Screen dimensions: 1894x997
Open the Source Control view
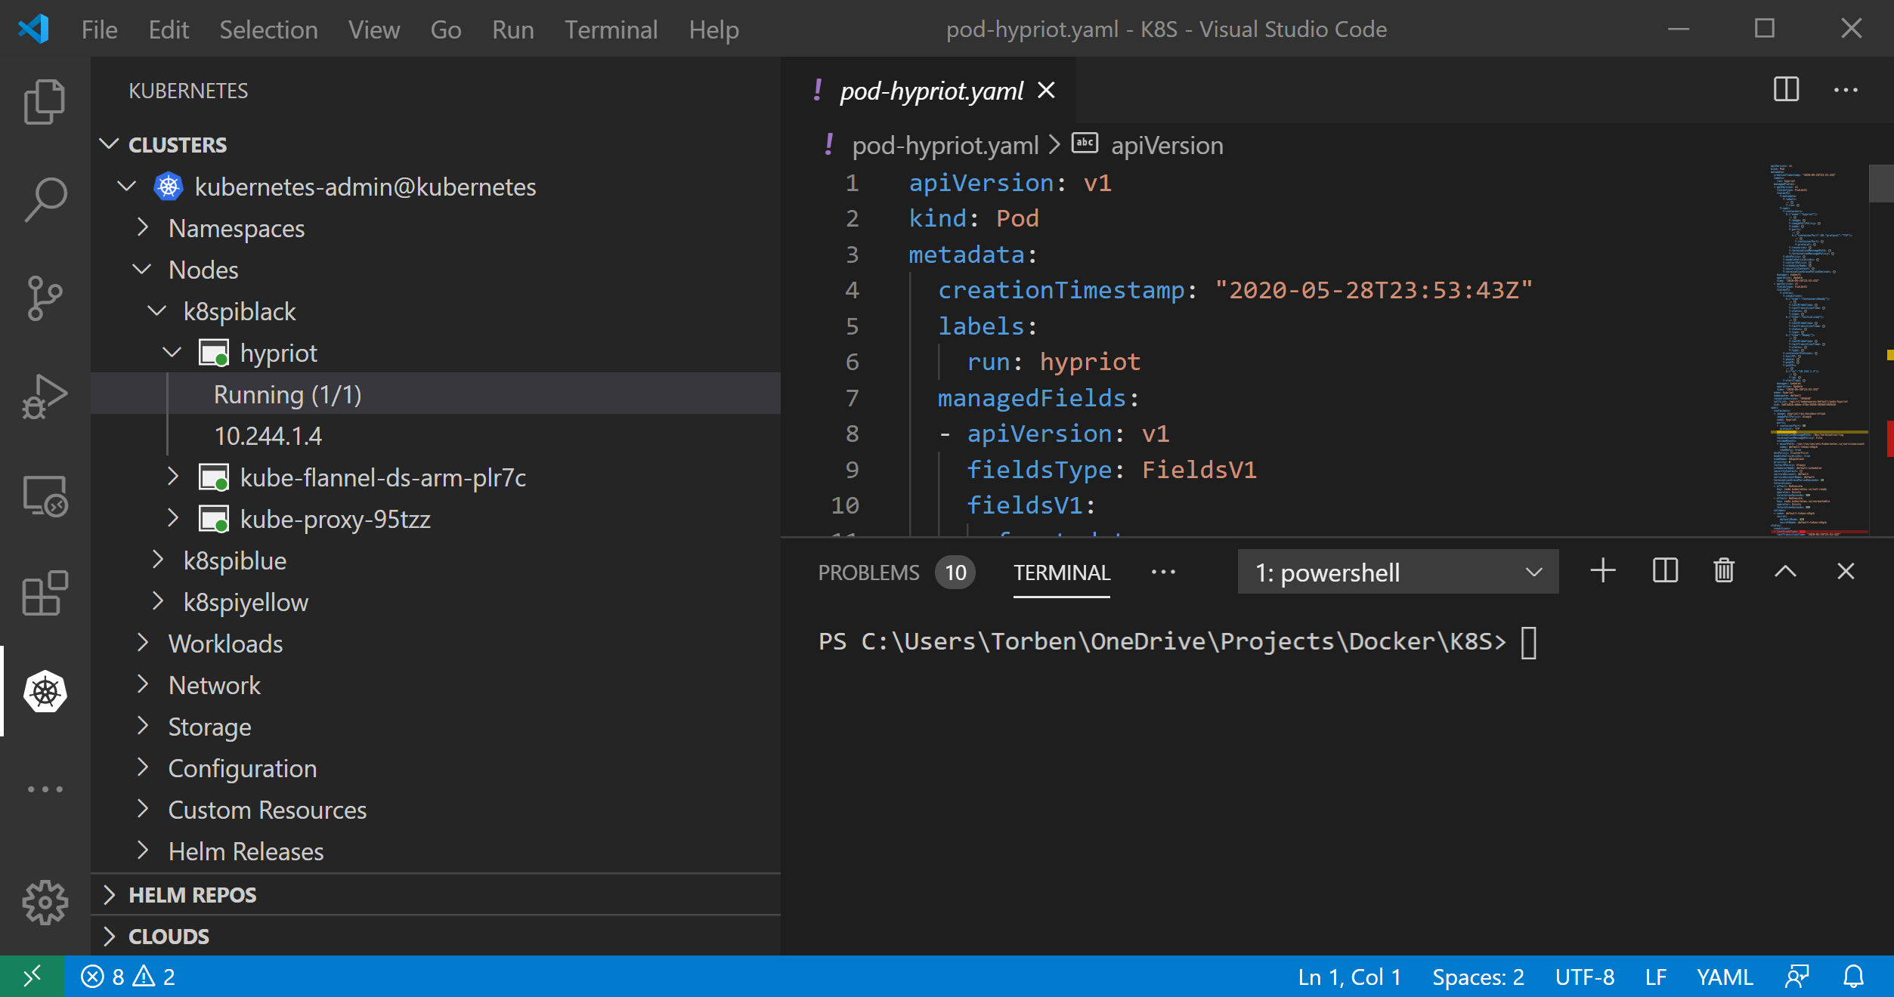[x=45, y=298]
